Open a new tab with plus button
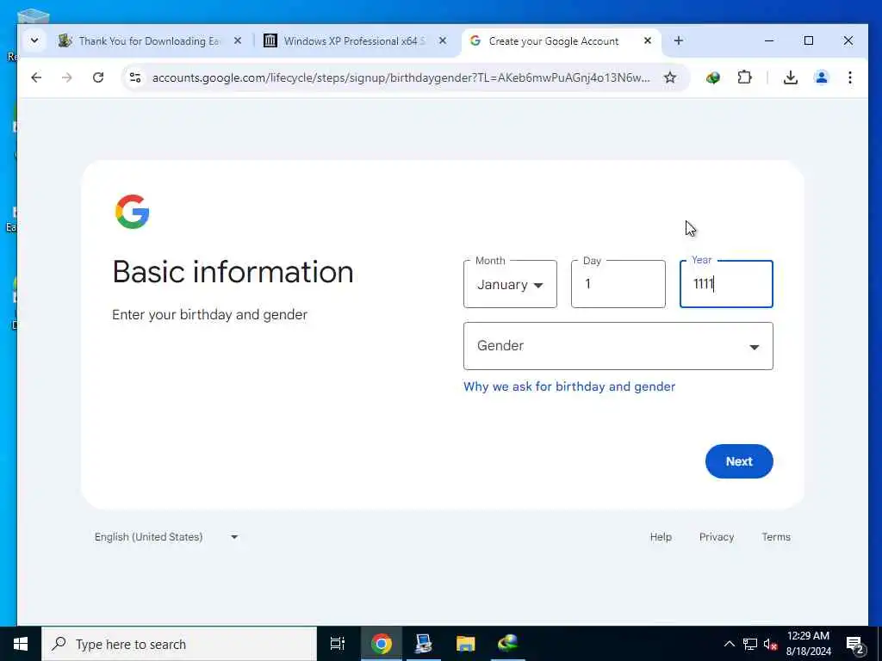Screen dimensions: 882x661 click(679, 40)
